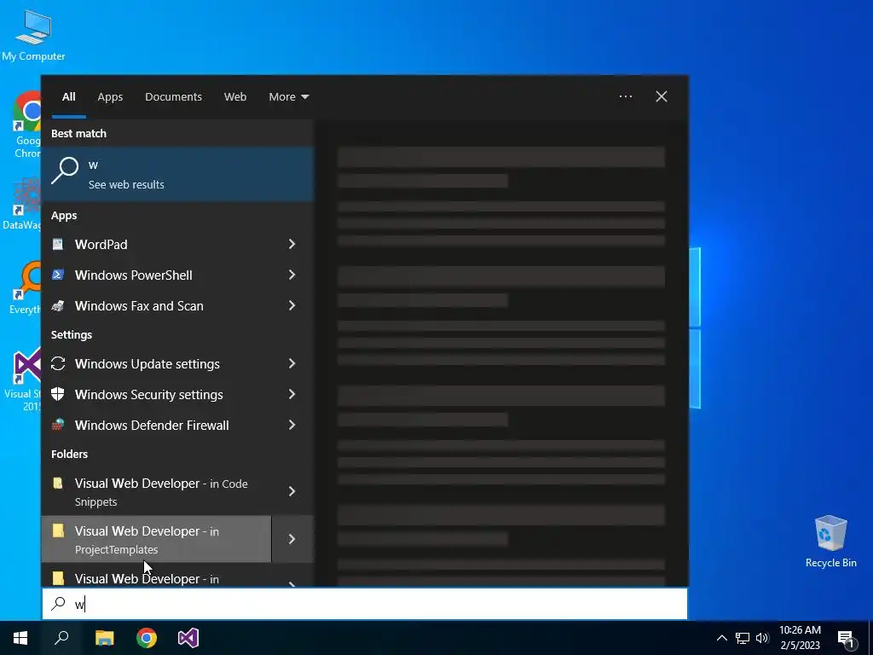Click the Windows Update settings refresh icon
The width and height of the screenshot is (873, 655).
click(x=58, y=363)
